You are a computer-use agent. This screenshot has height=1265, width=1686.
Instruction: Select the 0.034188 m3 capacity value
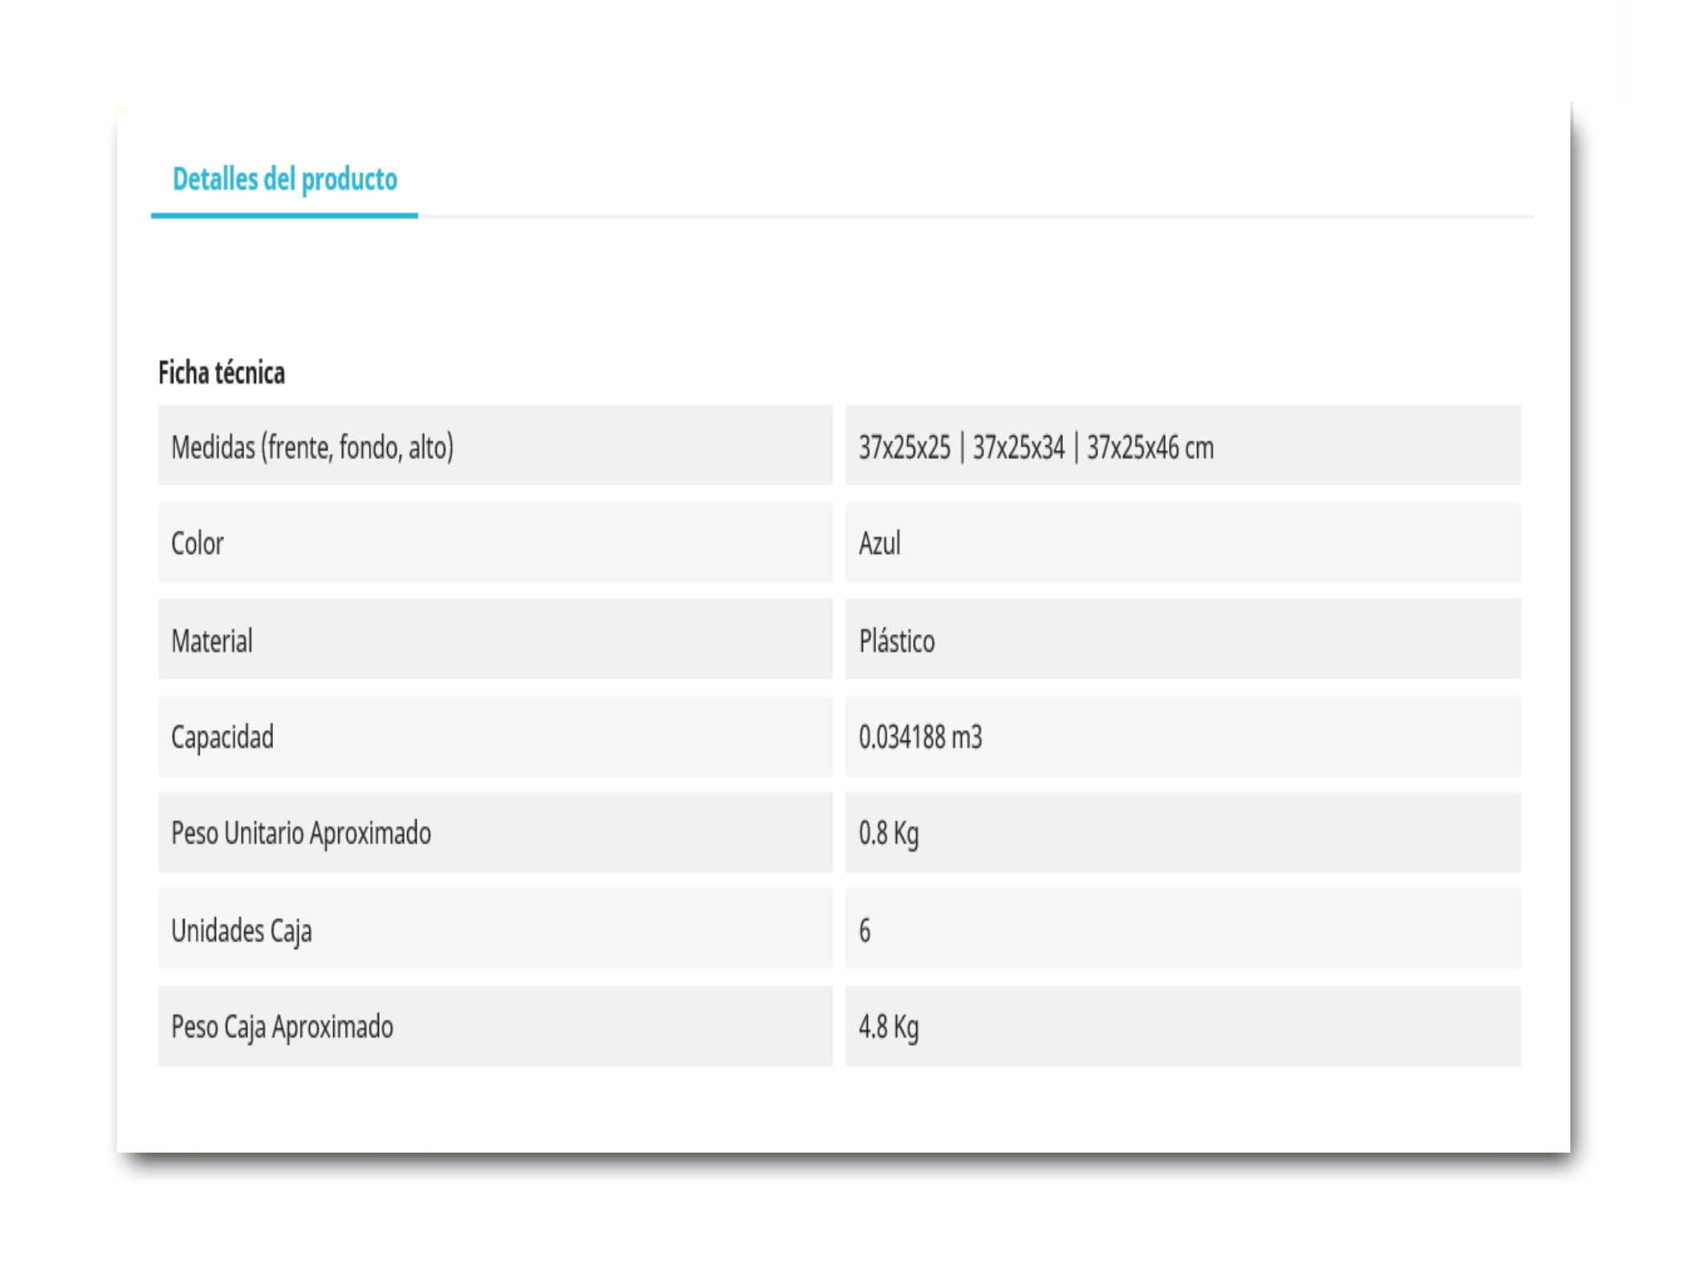920,737
